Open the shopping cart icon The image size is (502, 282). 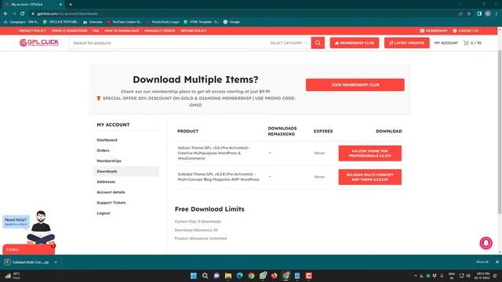click(466, 43)
